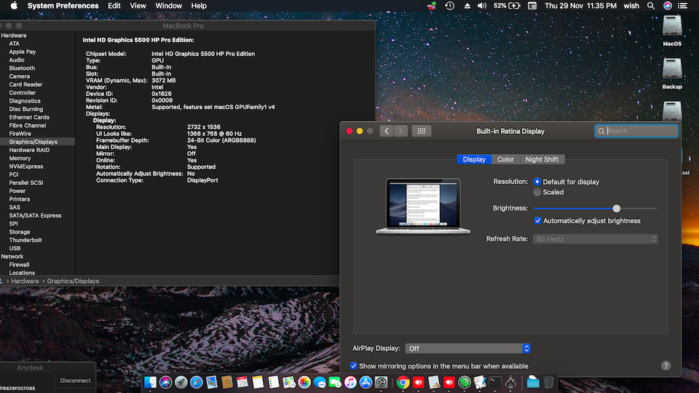Select Scaled resolution option
Viewport: 699px width, 393px height.
(537, 192)
